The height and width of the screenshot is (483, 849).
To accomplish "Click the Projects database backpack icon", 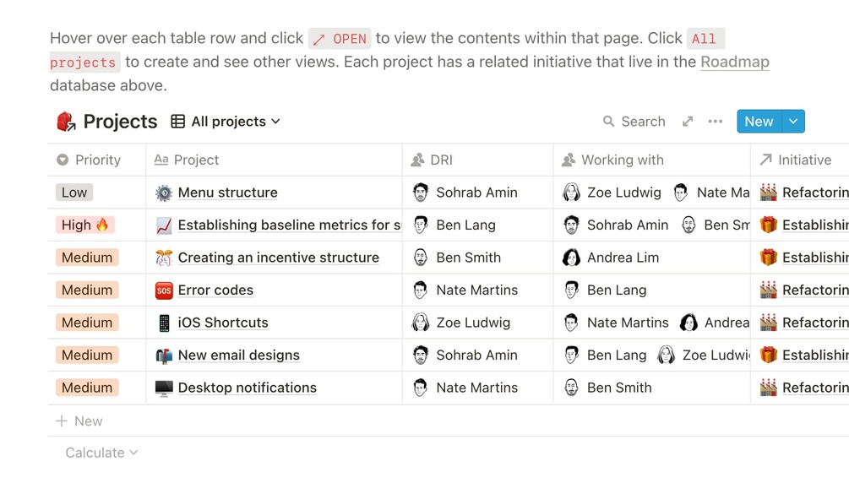I will [x=66, y=122].
